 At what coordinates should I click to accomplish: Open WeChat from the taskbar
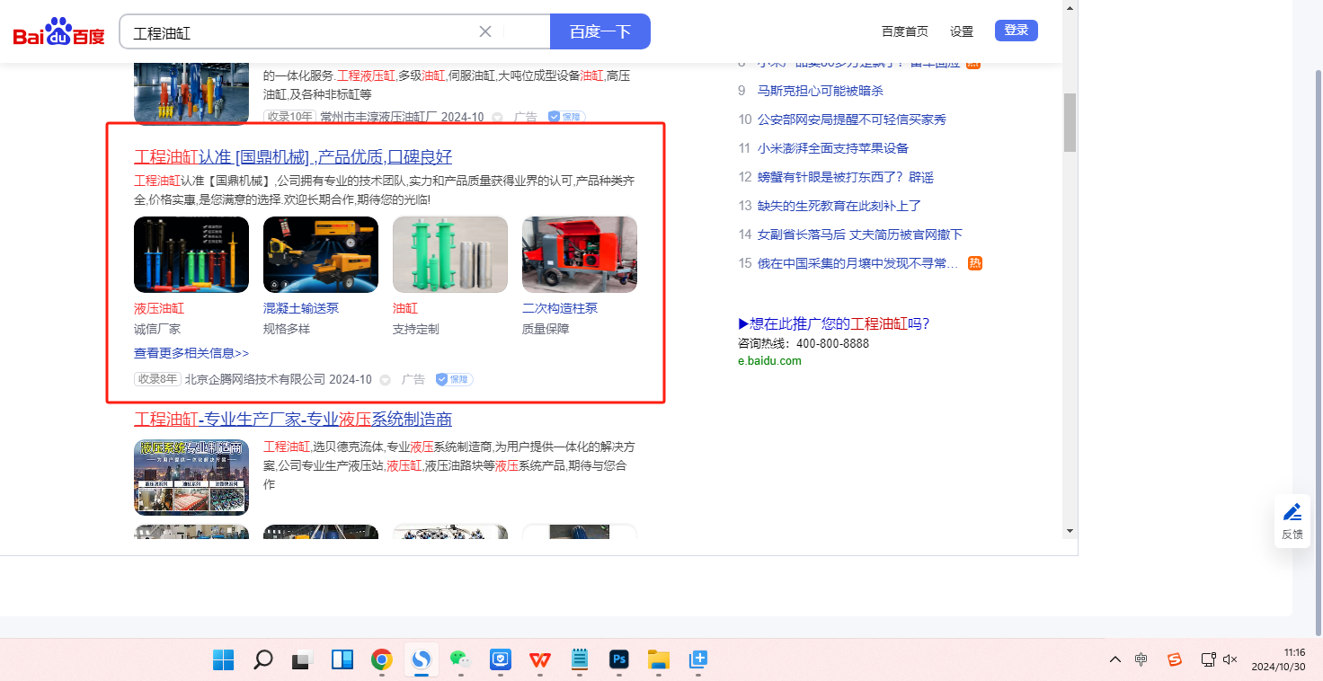pos(460,660)
